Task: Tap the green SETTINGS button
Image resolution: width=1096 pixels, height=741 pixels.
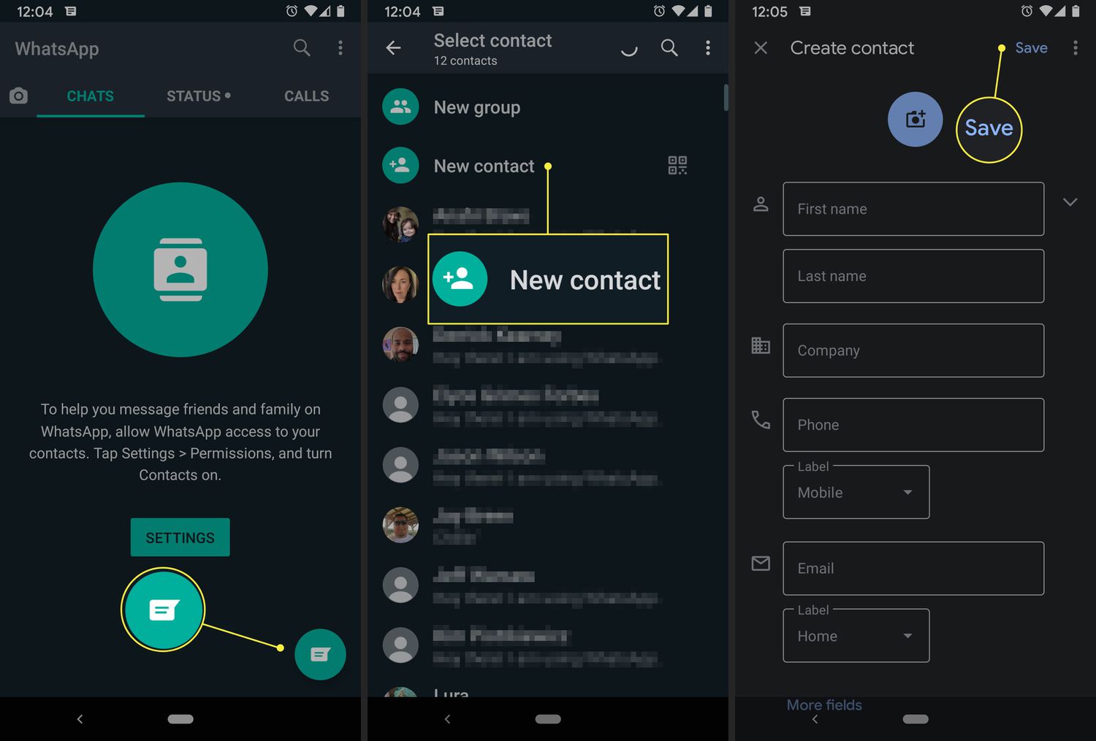Action: click(x=180, y=537)
